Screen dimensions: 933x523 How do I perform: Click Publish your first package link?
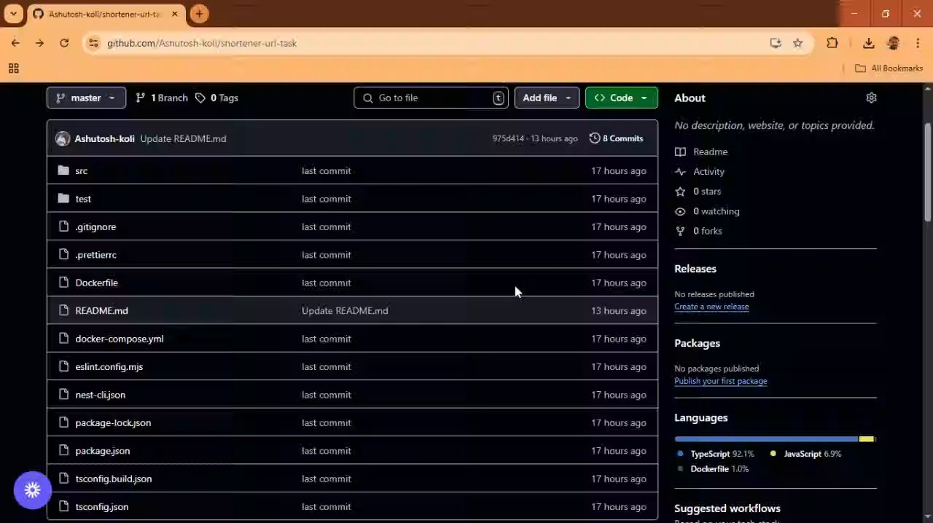click(720, 381)
